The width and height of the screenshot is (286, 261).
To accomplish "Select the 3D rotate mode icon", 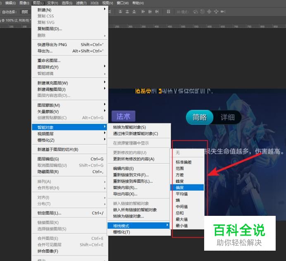I will 195,12.
